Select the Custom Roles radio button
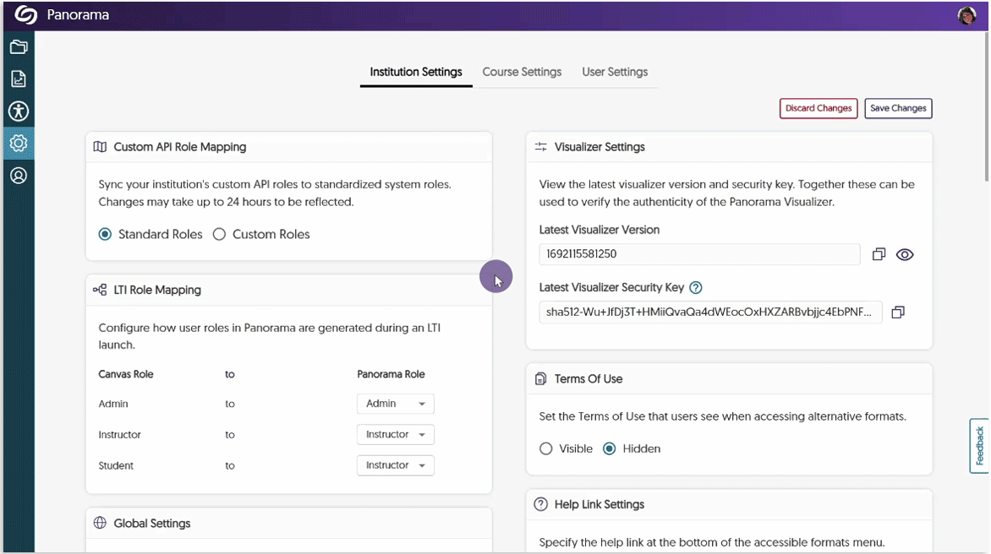 pyautogui.click(x=219, y=234)
